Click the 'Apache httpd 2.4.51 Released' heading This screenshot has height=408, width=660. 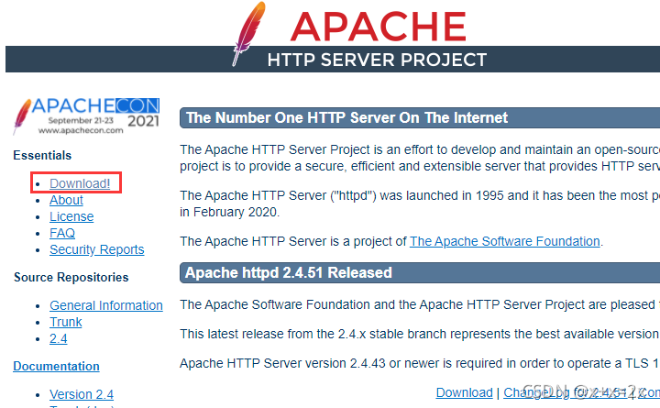click(x=289, y=273)
